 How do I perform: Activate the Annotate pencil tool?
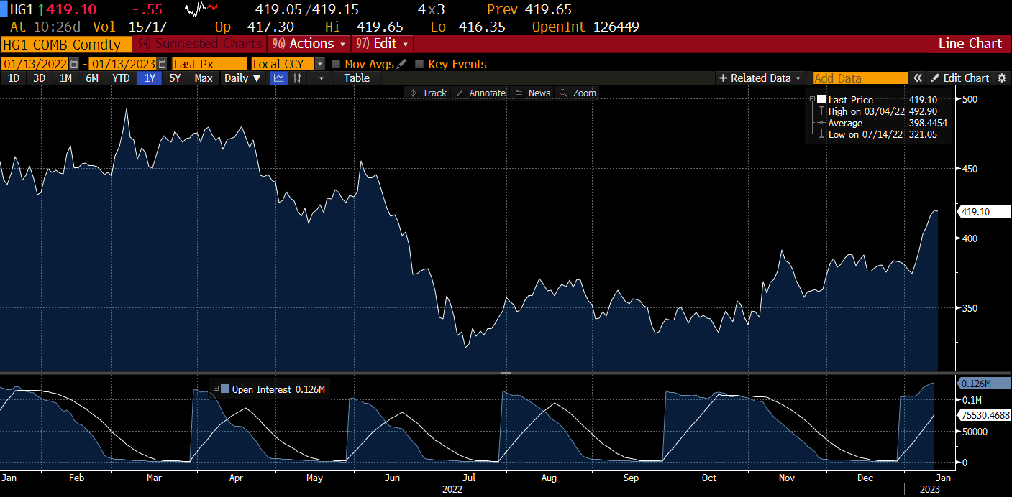[x=480, y=93]
